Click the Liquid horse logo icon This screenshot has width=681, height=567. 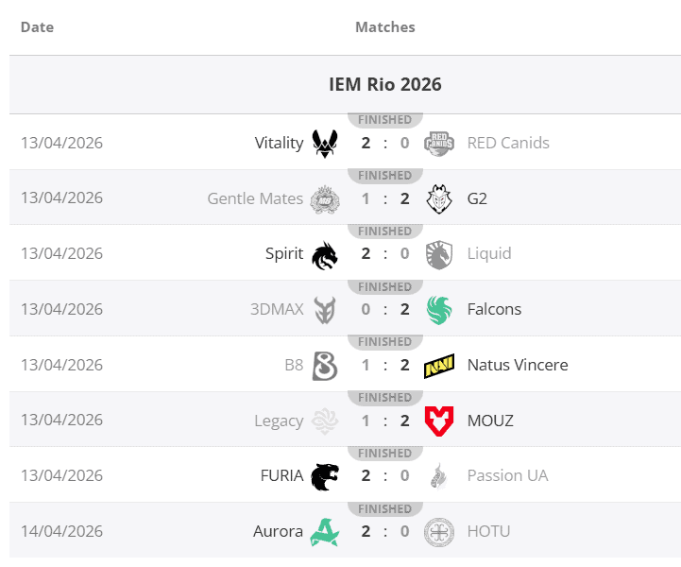[439, 254]
